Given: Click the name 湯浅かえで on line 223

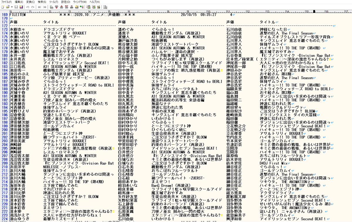Looking at the screenshot, I should (x=19, y=215).
